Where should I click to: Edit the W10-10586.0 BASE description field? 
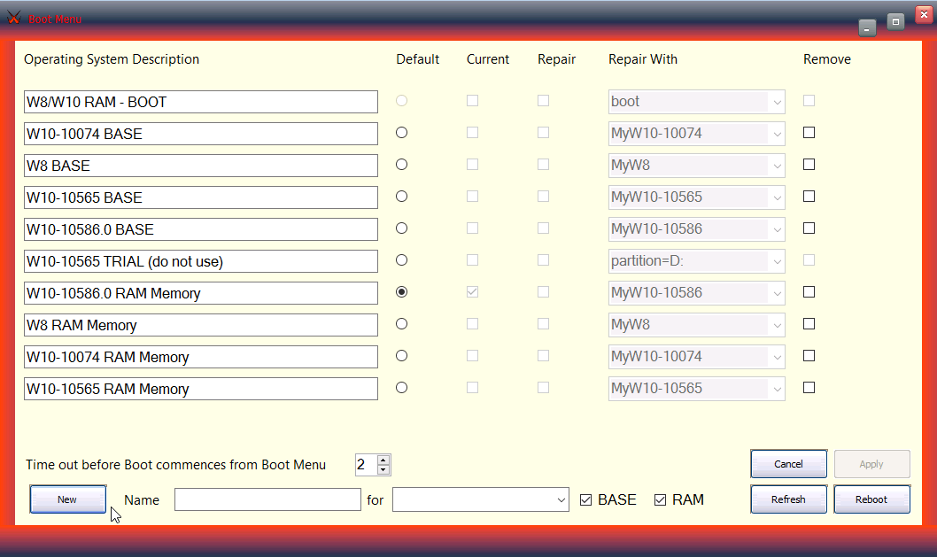[201, 228]
